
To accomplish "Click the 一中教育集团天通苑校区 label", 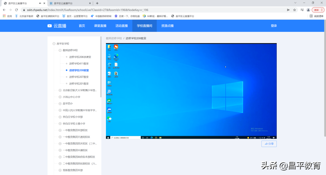I will pyautogui.click(x=76, y=137).
